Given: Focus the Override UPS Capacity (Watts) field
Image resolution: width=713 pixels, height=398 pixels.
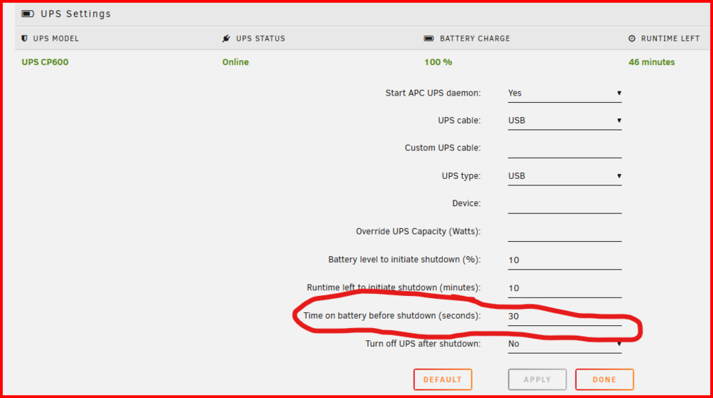Looking at the screenshot, I should (564, 233).
